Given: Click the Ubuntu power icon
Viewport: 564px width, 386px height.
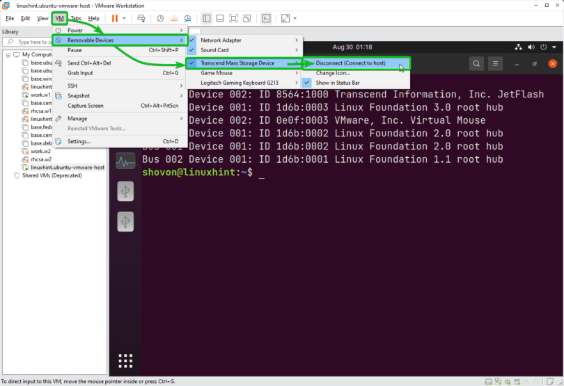Looking at the screenshot, I should tap(543, 47).
